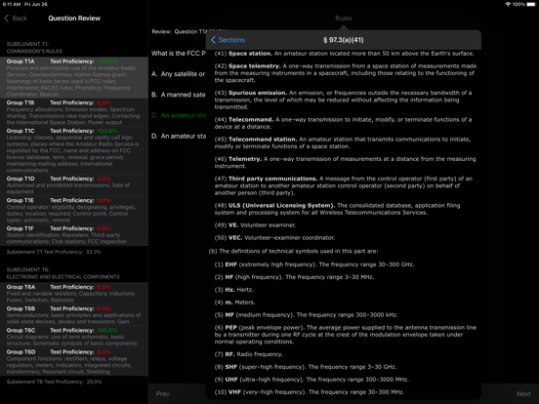Click the '(49) VE. Volunteer examiner.' line
539x404 pixels.
click(255, 225)
